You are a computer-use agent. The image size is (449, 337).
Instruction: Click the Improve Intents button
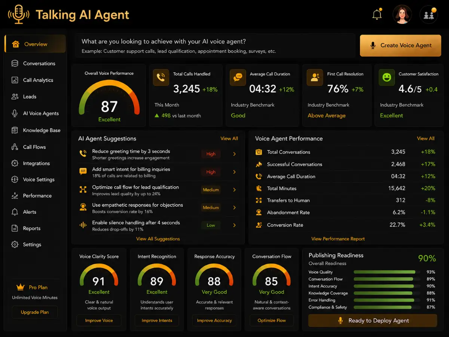(x=157, y=321)
